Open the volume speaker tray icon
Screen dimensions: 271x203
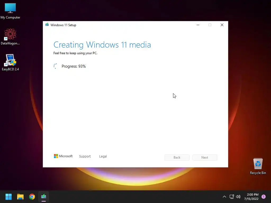click(x=238, y=197)
